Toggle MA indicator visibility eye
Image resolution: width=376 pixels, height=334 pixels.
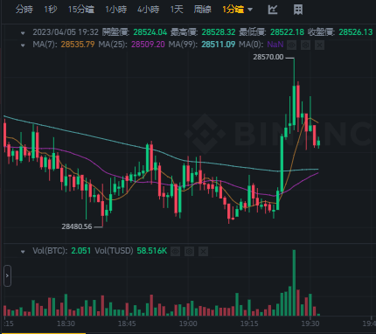click(291, 45)
